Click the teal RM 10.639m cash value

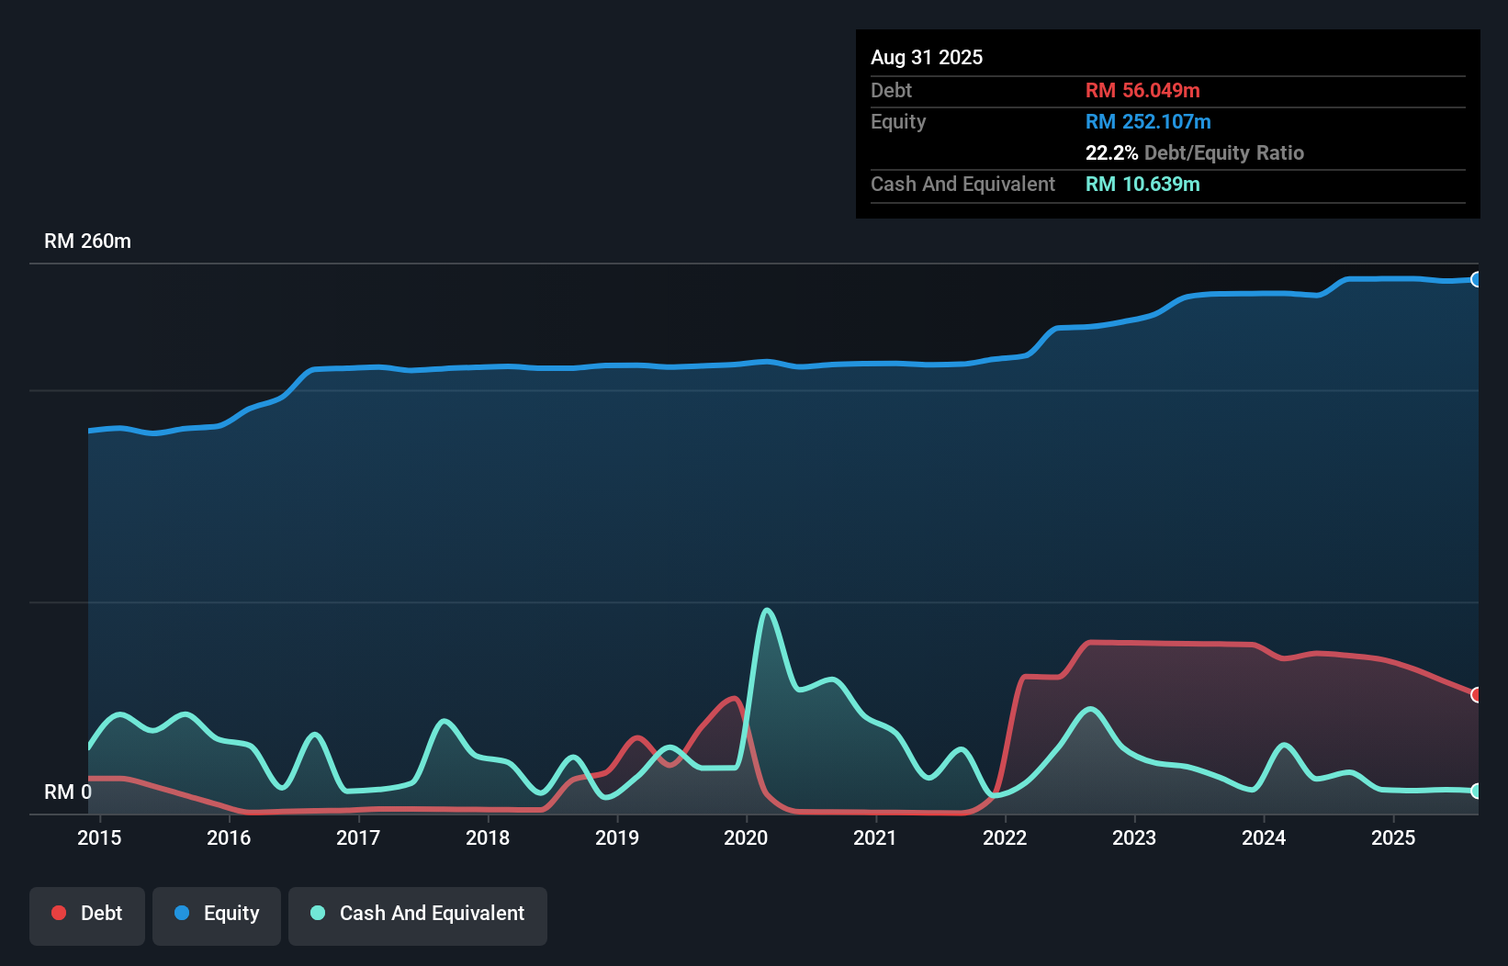tap(1143, 185)
